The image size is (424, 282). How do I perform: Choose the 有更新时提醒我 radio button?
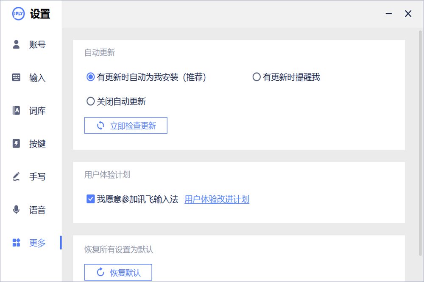(x=256, y=77)
